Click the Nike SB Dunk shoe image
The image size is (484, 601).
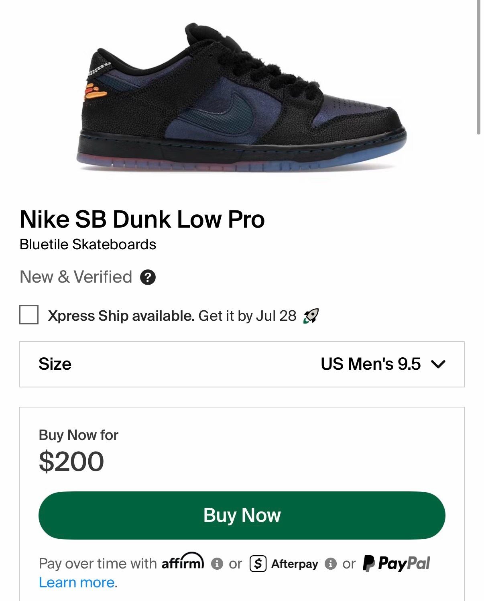[242, 98]
